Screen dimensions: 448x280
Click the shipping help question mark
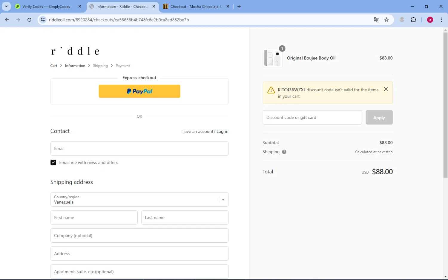284,152
